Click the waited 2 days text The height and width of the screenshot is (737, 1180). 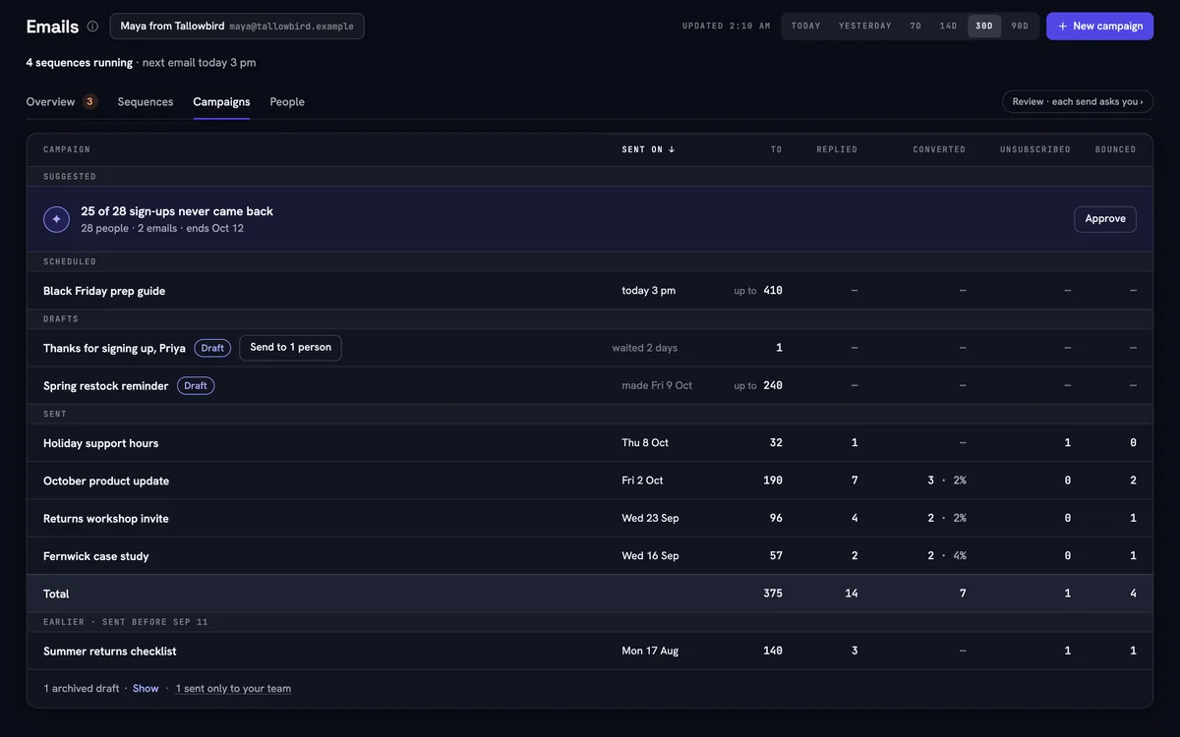(x=645, y=348)
